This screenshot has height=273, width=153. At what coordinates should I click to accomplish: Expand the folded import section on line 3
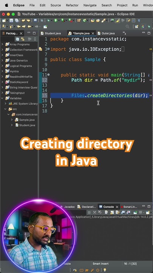pyautogui.click(x=49, y=49)
